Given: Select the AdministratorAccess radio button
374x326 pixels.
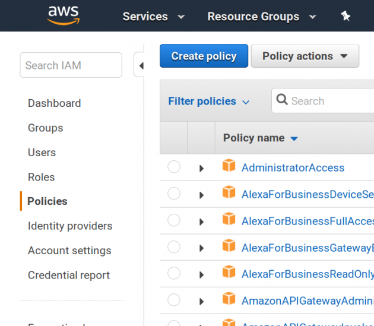Looking at the screenshot, I should 173,167.
